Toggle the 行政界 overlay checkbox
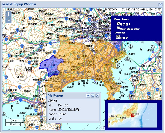165x133 pixels. [118, 37]
